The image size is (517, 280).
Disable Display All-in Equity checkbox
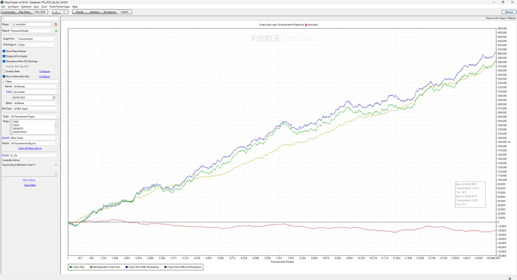(x=4, y=56)
